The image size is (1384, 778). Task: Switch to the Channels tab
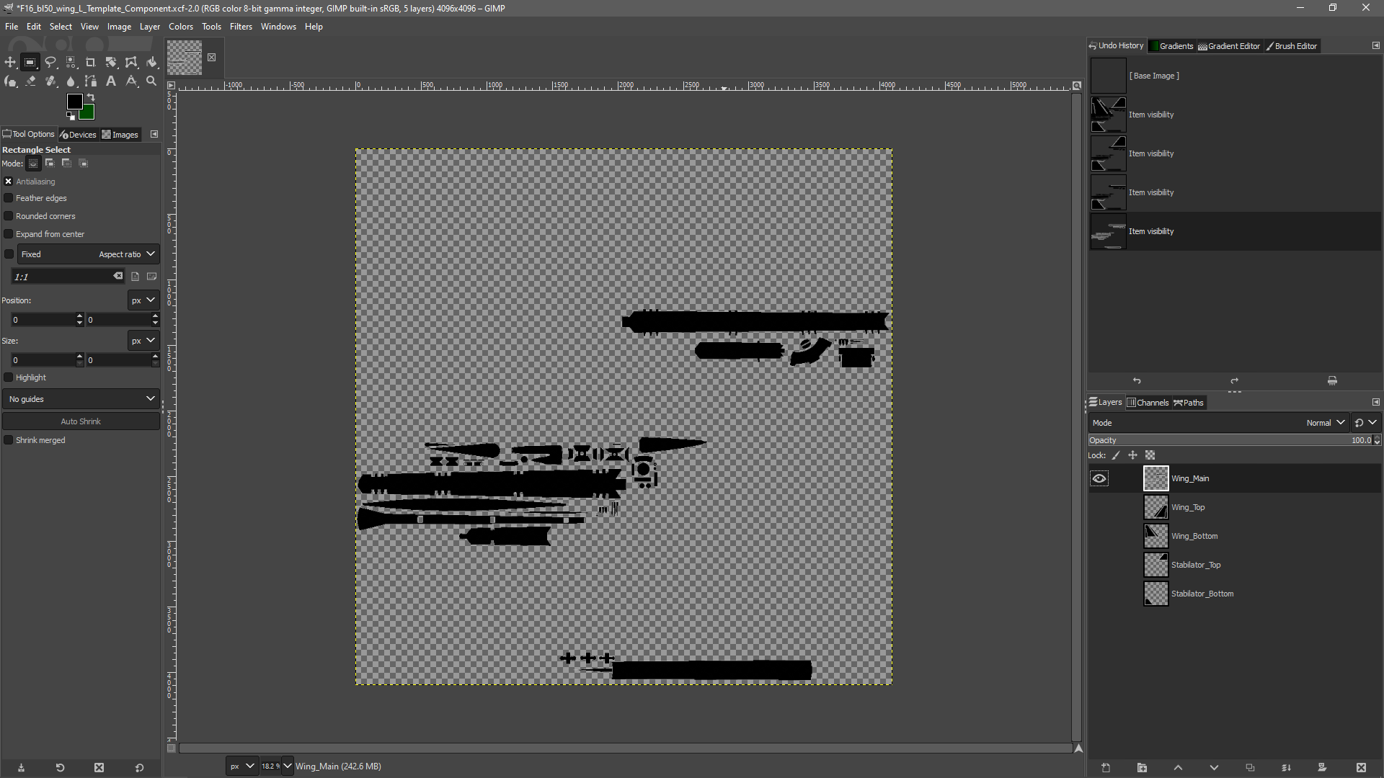(1148, 403)
